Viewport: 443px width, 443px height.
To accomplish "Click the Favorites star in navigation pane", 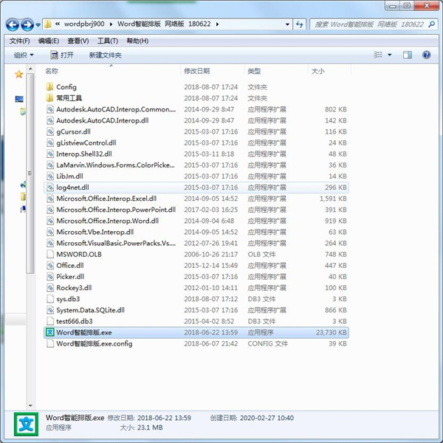I will 19,75.
